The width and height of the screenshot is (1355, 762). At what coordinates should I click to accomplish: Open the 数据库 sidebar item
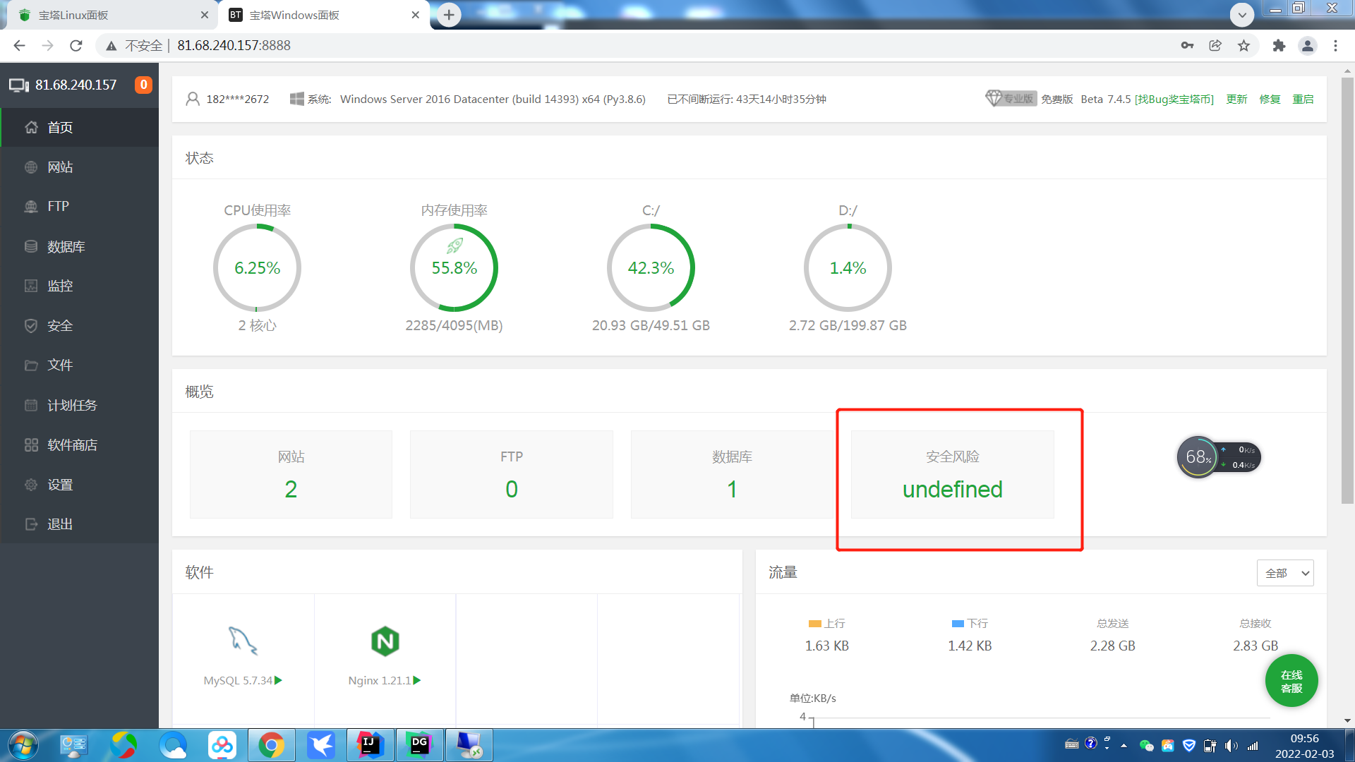pos(79,246)
